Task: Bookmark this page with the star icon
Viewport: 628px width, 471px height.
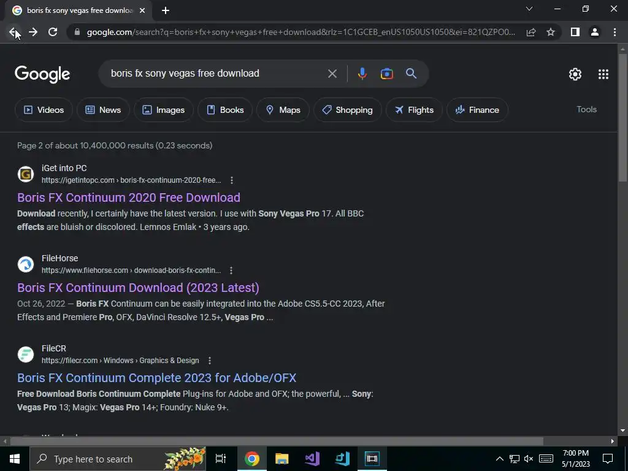Action: click(551, 32)
